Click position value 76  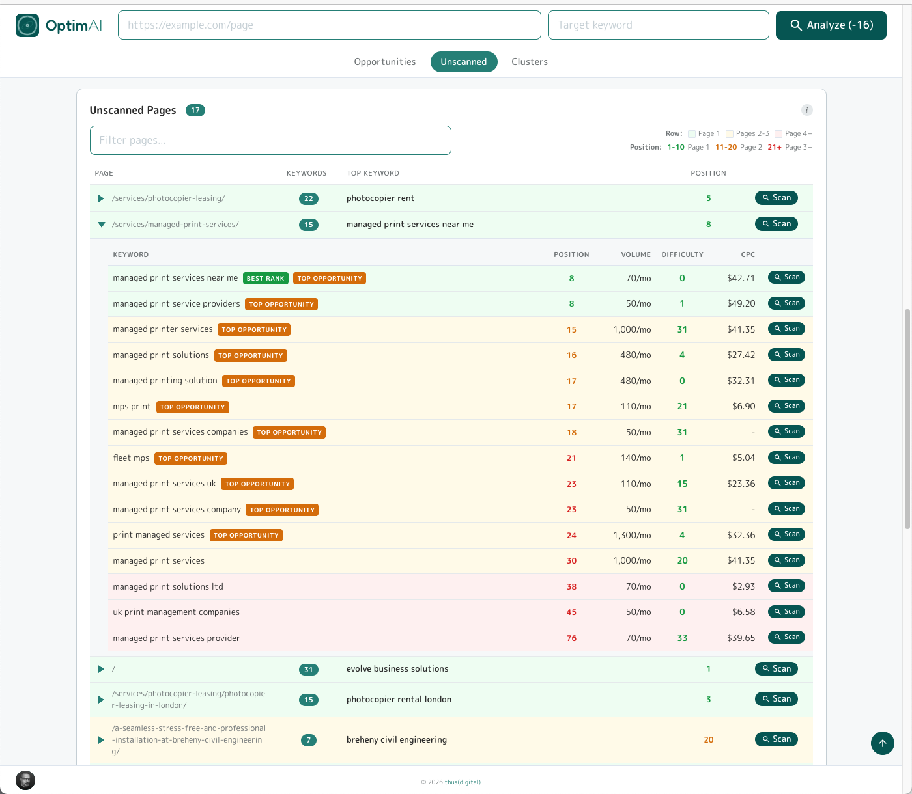[571, 638]
